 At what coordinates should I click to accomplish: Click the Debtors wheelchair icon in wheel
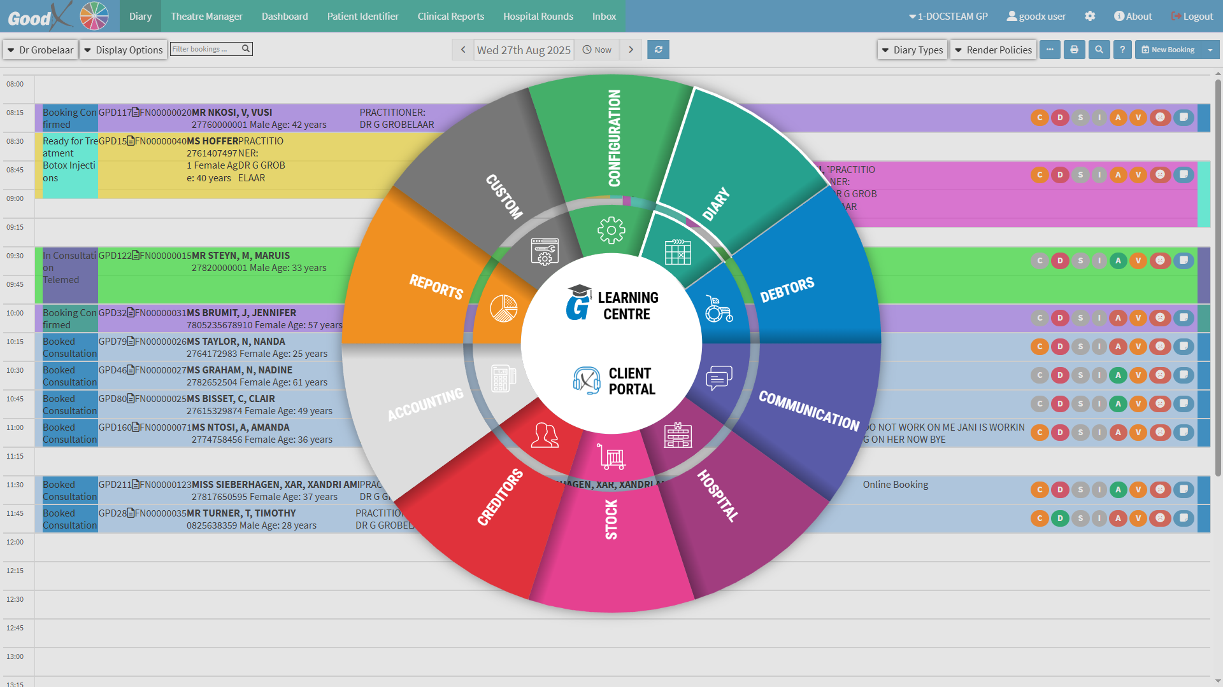[x=719, y=309]
